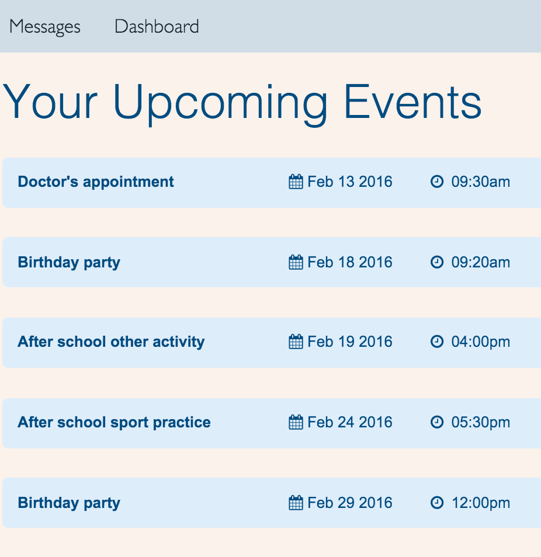Screen dimensions: 541x557
Task: Click the clock icon next to 04:00pm
Action: coord(437,342)
